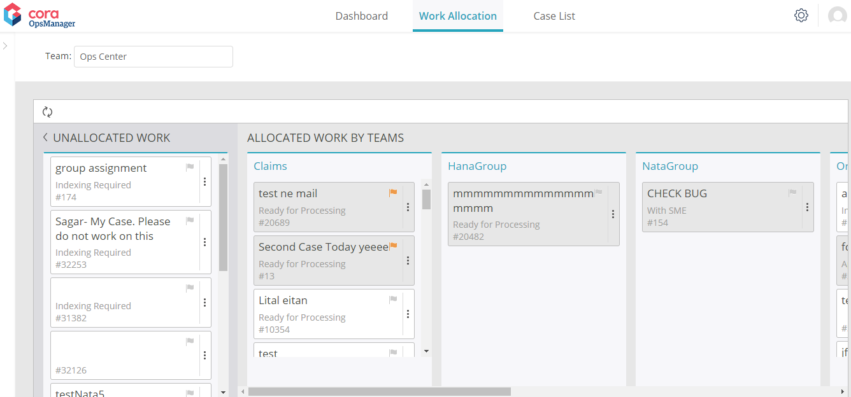Click the Unallocated Work scroll up arrow
Viewport: 851px width, 397px height.
tap(223, 159)
